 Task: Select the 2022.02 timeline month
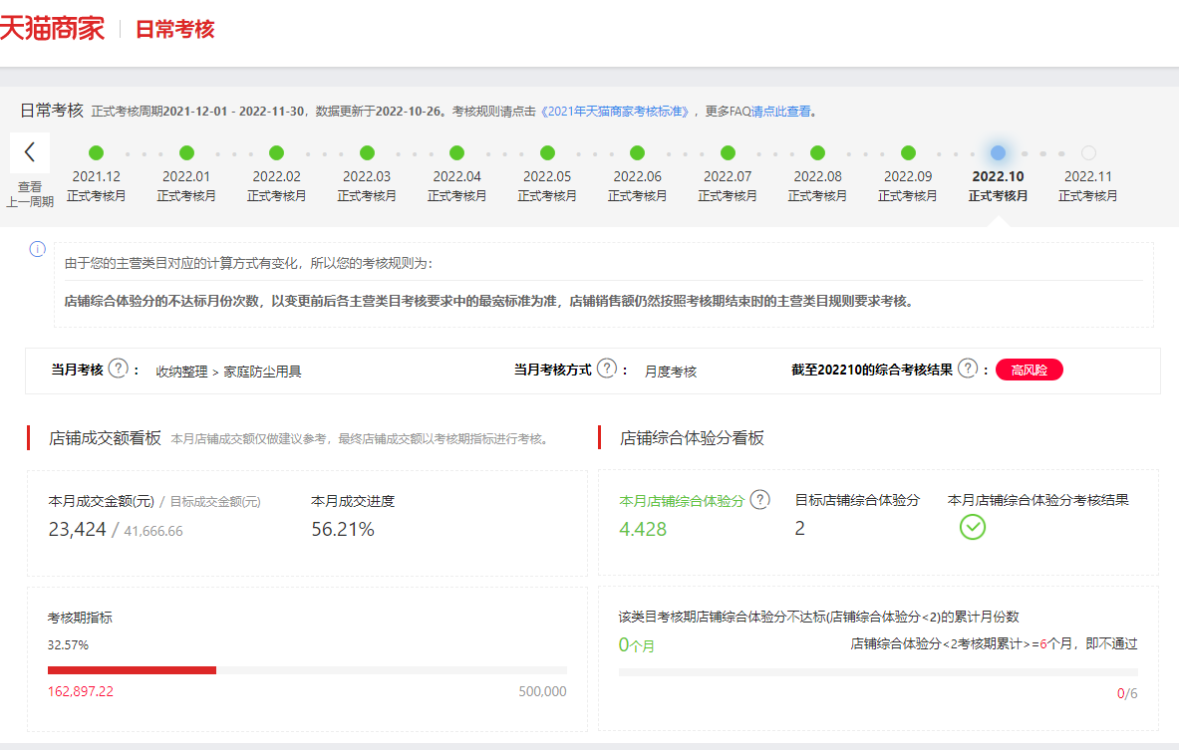tap(277, 175)
